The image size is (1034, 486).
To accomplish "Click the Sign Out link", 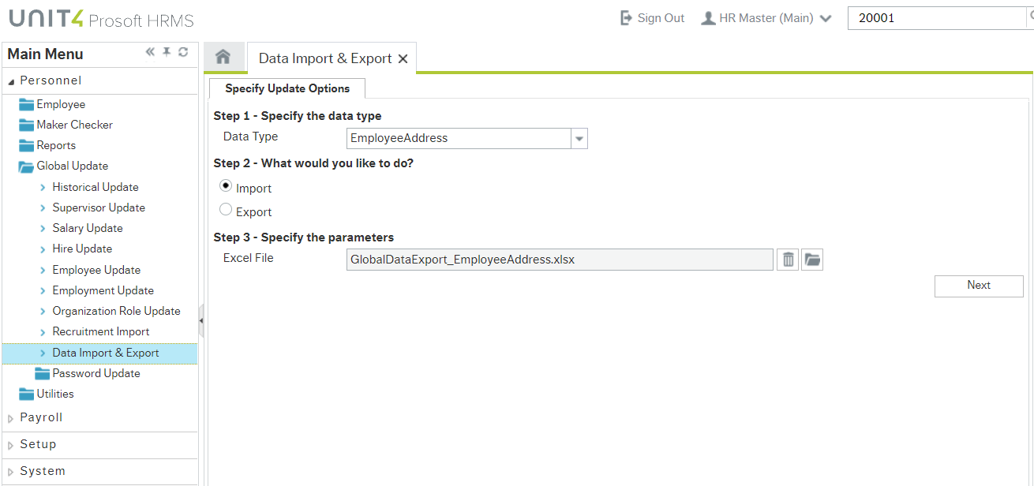I will pos(661,18).
